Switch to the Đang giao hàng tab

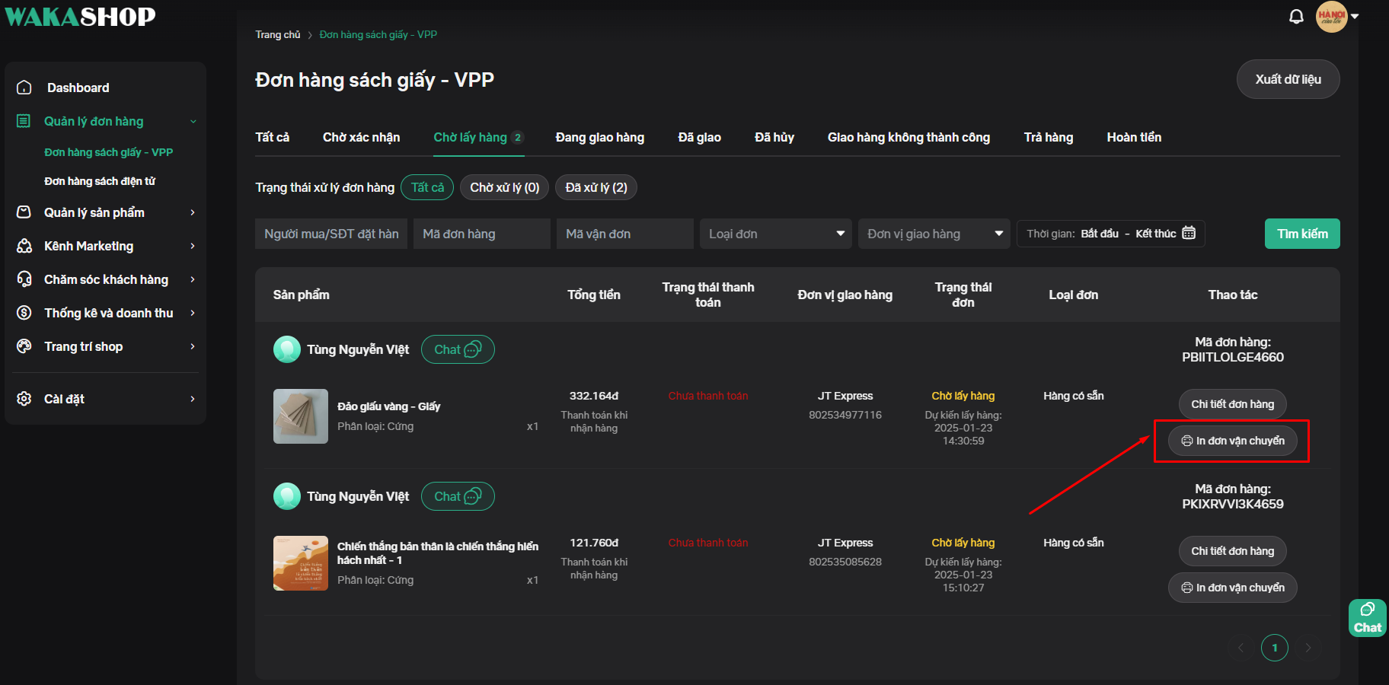coord(599,137)
